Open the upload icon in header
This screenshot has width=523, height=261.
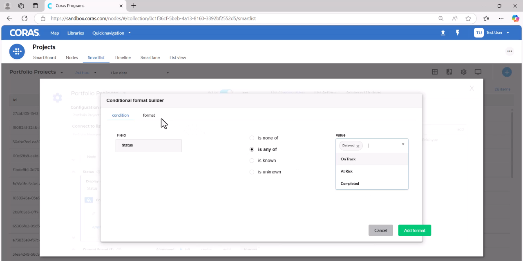pos(443,33)
